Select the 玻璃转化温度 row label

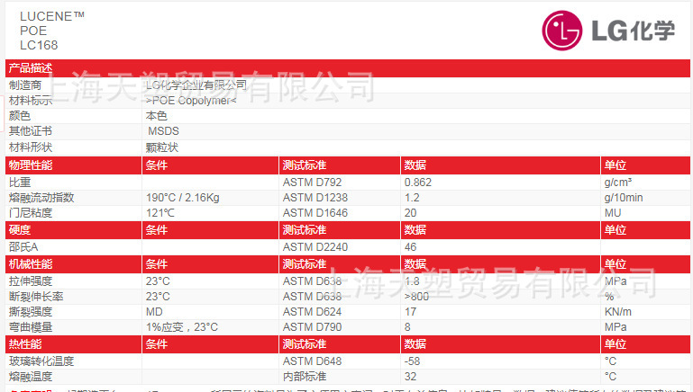pyautogui.click(x=41, y=361)
